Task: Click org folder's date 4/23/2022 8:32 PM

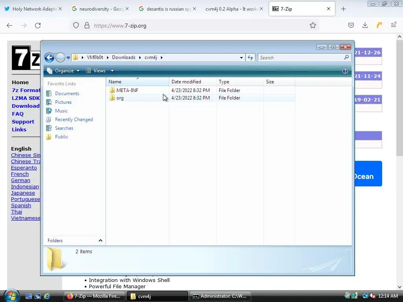Action: point(190,98)
